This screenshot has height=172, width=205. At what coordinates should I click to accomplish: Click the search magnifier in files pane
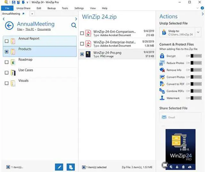[74, 25]
